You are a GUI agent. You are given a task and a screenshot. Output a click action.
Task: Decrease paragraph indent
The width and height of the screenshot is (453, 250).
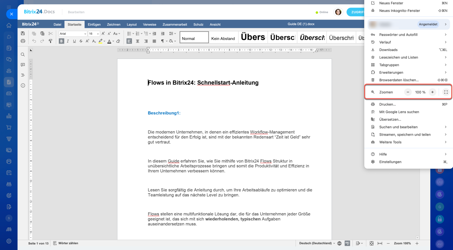click(x=154, y=34)
